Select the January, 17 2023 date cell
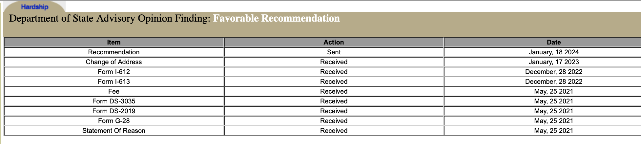Screen dimensions: 641x144 pos(554,62)
